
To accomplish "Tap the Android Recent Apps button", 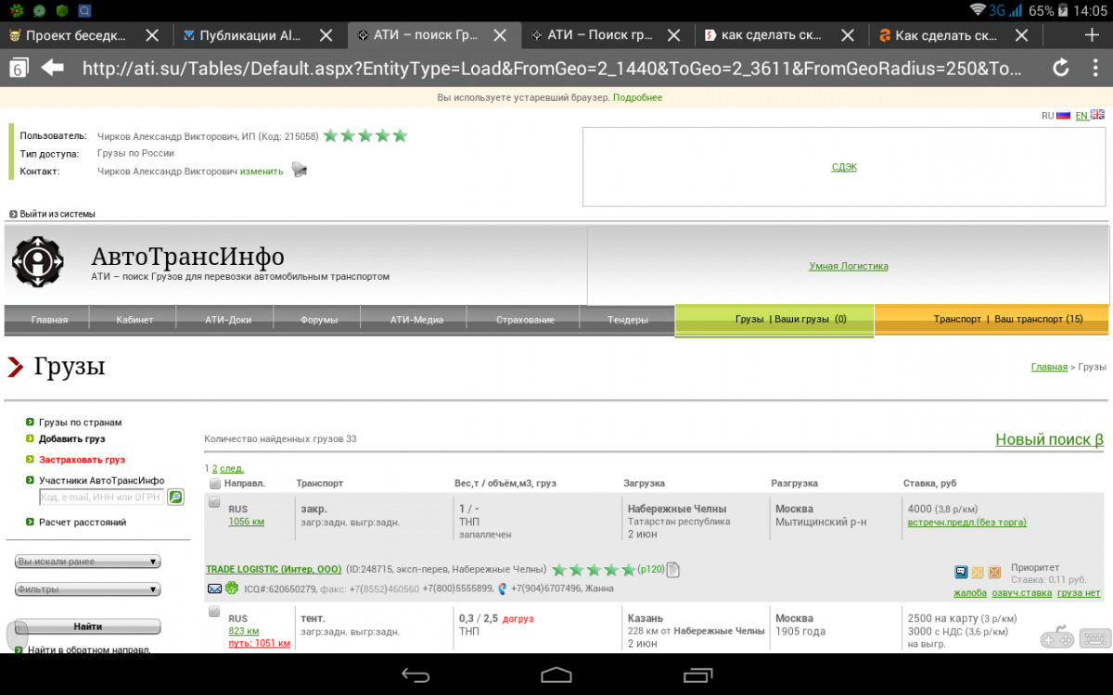I will click(x=697, y=674).
